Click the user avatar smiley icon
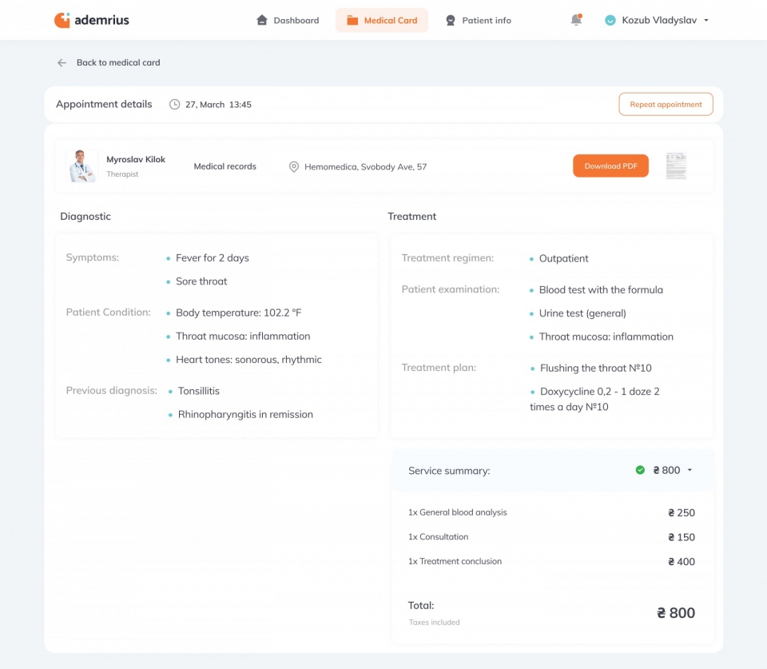Screen dimensions: 767x669 pyautogui.click(x=610, y=21)
